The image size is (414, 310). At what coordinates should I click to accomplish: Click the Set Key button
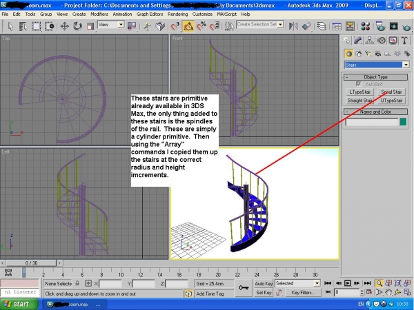(264, 293)
